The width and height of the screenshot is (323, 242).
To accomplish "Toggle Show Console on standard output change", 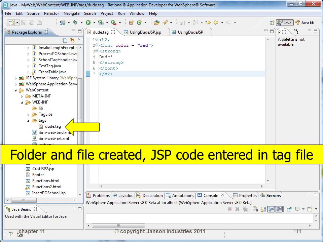I will 271,209.
